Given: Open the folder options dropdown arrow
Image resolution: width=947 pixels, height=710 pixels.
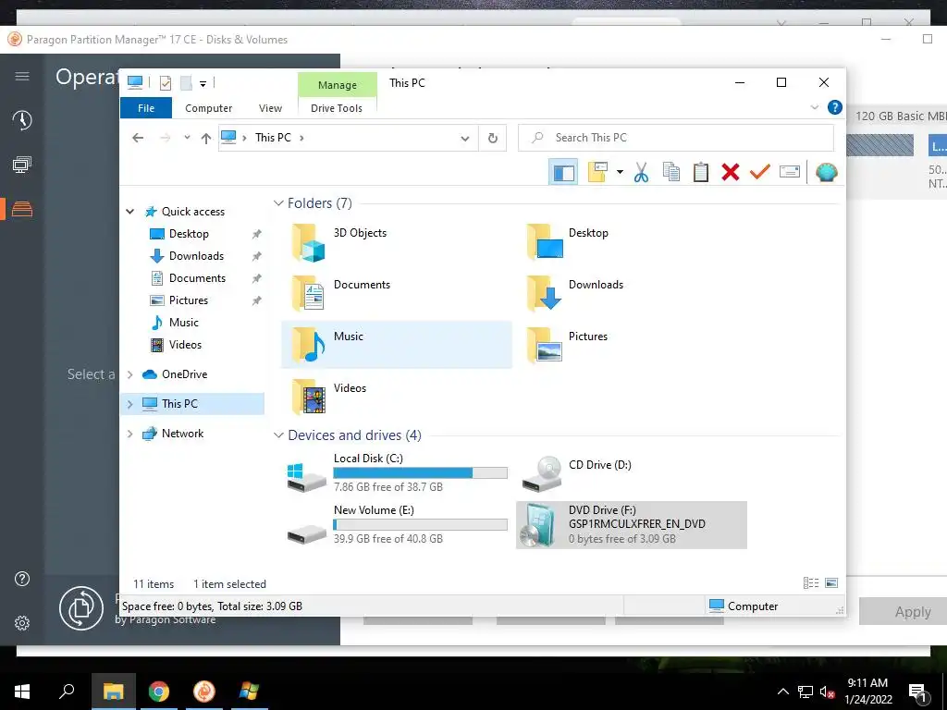Looking at the screenshot, I should 620,173.
